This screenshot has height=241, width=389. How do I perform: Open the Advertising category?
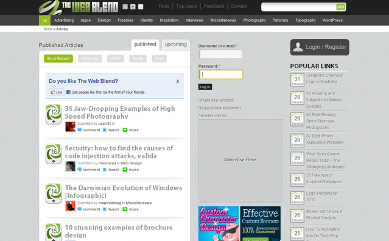point(64,20)
